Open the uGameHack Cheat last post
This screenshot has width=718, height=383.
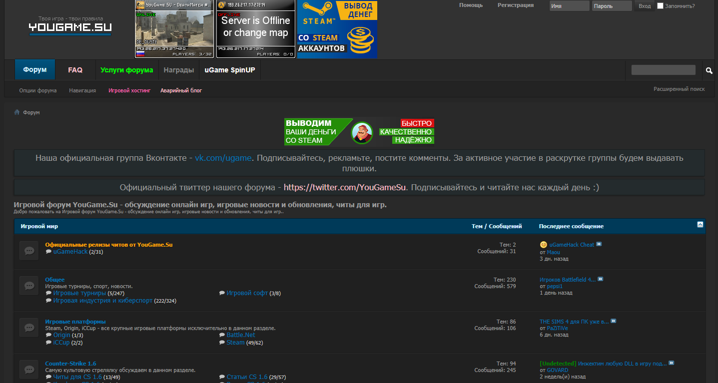point(572,245)
